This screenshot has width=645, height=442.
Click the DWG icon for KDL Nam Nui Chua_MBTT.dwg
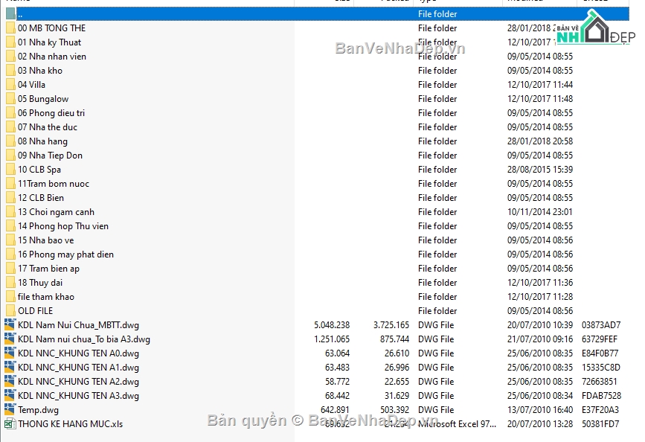click(10, 325)
